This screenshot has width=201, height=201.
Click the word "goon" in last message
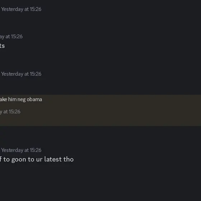(19, 160)
